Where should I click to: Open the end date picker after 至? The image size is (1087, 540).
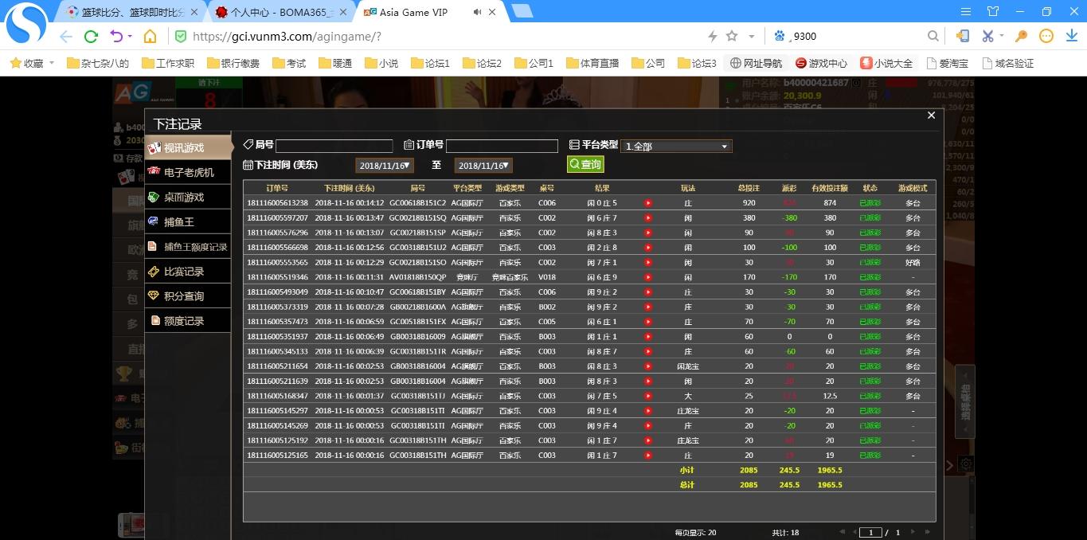(x=483, y=166)
